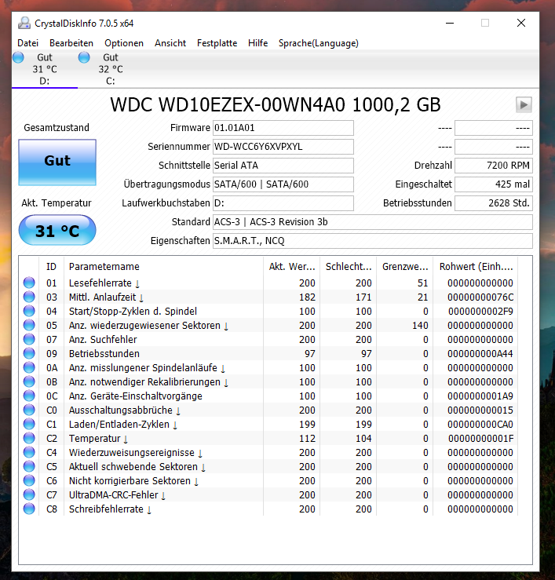Screen dimensions: 555x580
Task: Open the Hilfe menu
Action: click(x=258, y=43)
